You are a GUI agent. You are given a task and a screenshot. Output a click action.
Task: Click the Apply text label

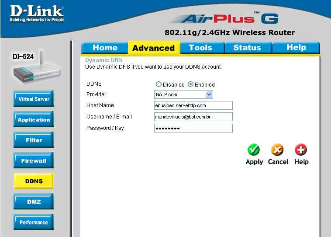(255, 162)
